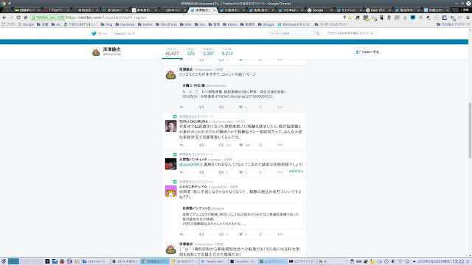Click the browser reload icon

[18, 18]
